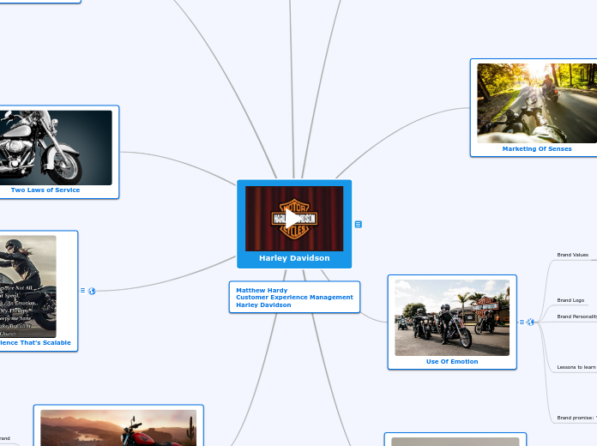Screen dimensions: 597x446
Task: Click the Use Of Emotion label
Action: pyautogui.click(x=452, y=361)
